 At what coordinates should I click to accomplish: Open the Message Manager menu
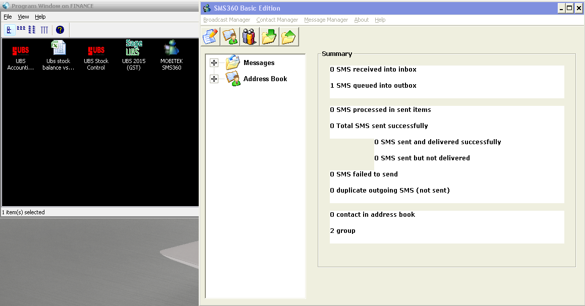[x=326, y=20]
